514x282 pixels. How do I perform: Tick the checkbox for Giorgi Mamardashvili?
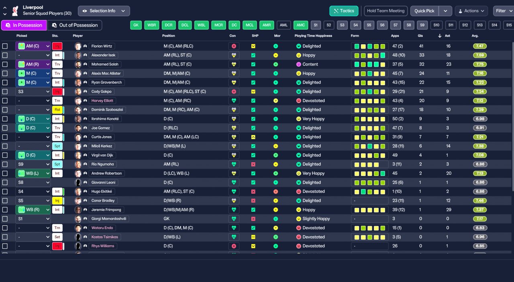[x=5, y=219]
